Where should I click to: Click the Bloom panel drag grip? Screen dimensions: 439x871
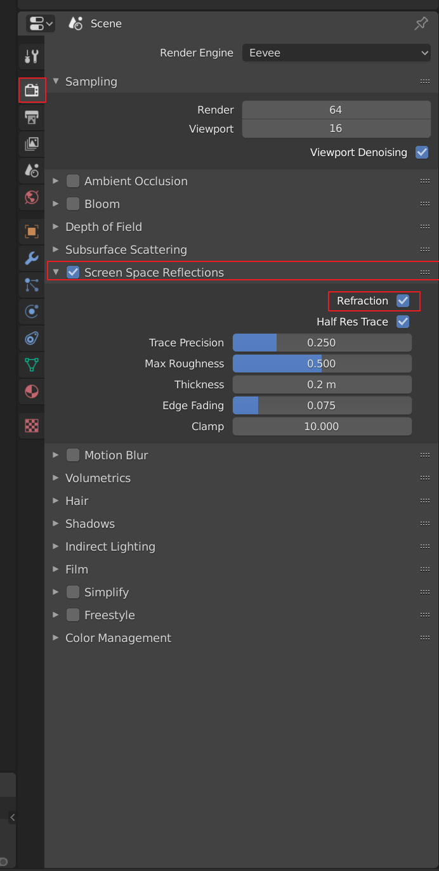(x=425, y=204)
